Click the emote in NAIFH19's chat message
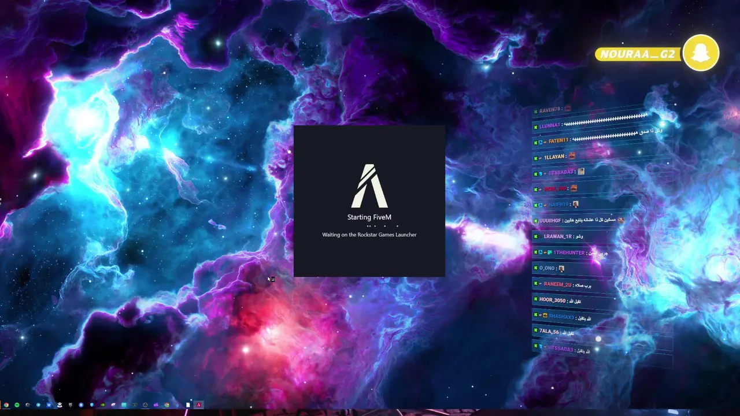Screen dimensions: 740x416 [x=576, y=204]
